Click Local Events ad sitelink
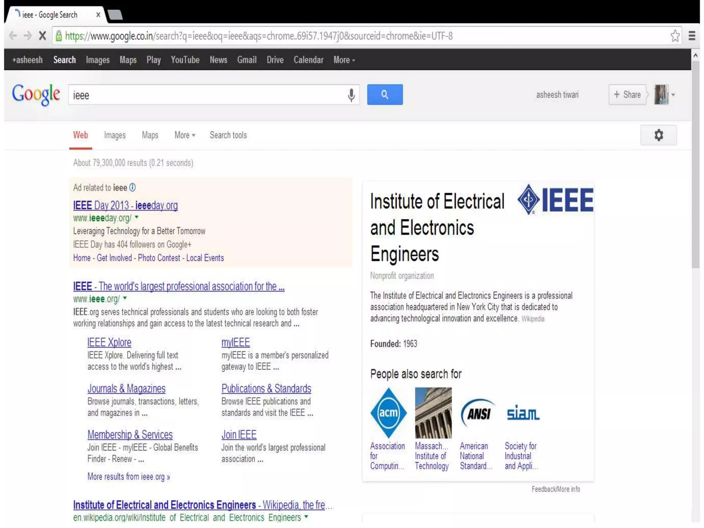Viewport: 704px width, 528px height. tap(205, 258)
